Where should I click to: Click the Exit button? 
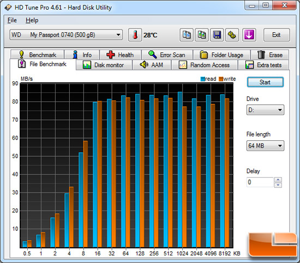277,35
